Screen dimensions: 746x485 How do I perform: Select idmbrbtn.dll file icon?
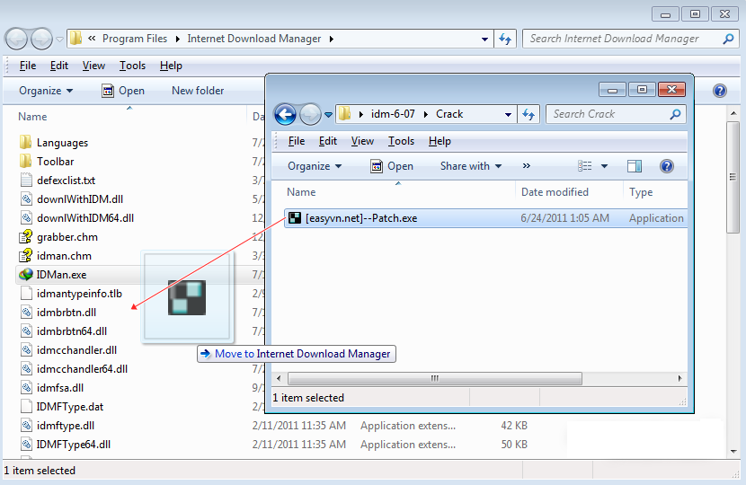26,313
